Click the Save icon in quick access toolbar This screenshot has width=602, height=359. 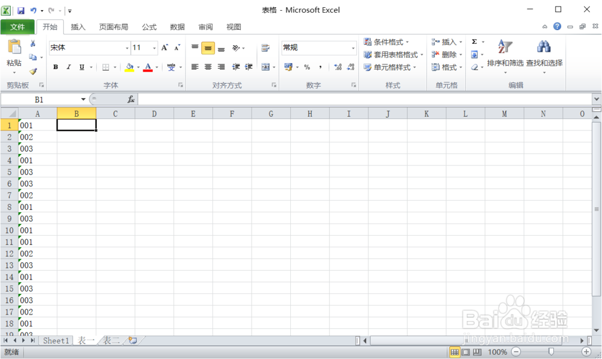pos(20,10)
